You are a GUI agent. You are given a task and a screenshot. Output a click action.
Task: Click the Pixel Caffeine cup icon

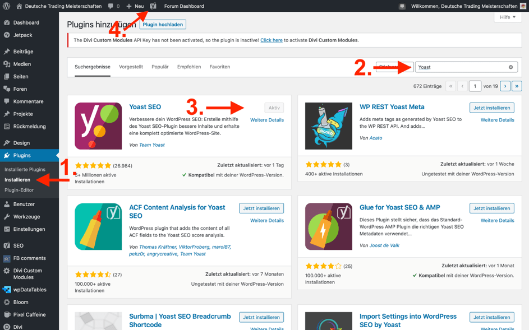click(7, 315)
